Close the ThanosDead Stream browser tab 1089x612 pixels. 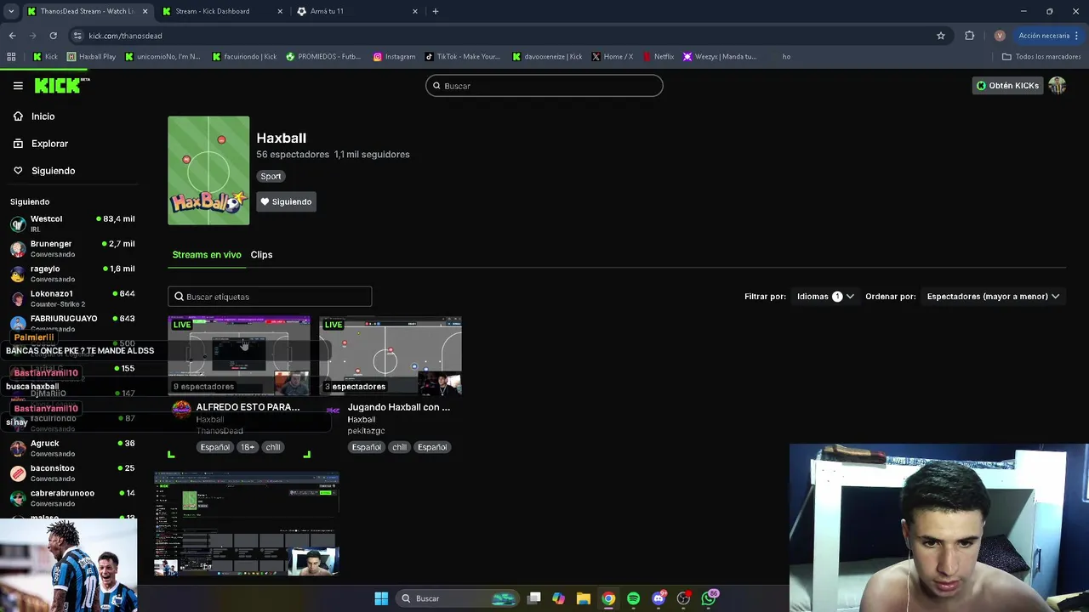145,11
